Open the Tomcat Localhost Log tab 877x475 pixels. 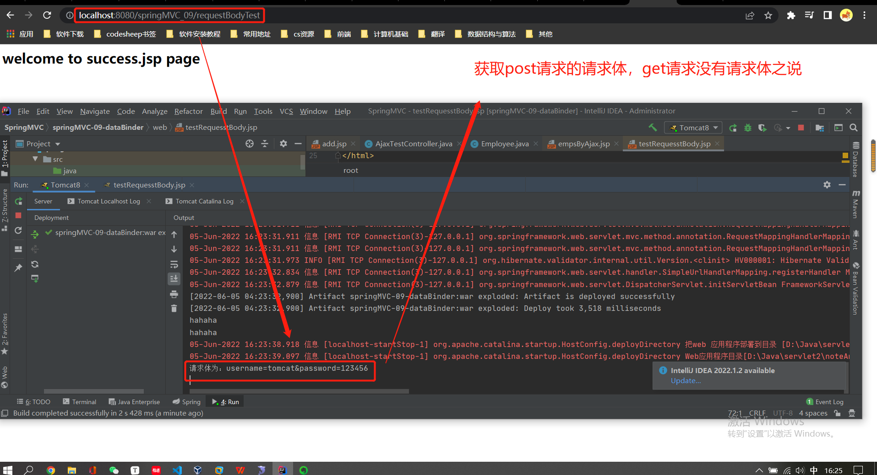pos(109,201)
